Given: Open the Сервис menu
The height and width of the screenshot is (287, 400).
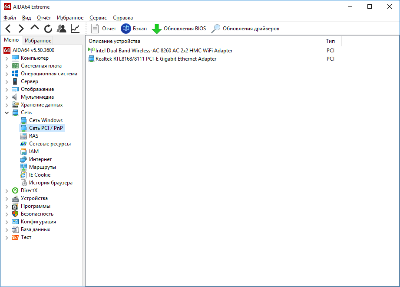Looking at the screenshot, I should point(98,18).
